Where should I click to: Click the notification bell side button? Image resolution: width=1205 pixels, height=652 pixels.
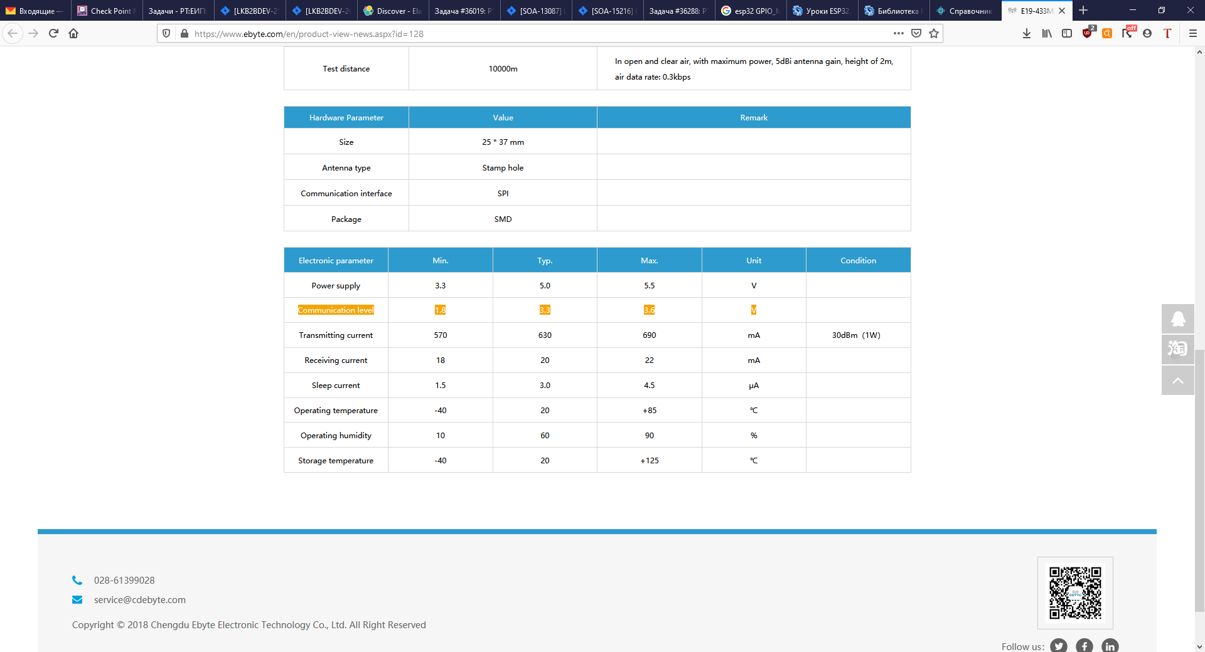[1178, 318]
